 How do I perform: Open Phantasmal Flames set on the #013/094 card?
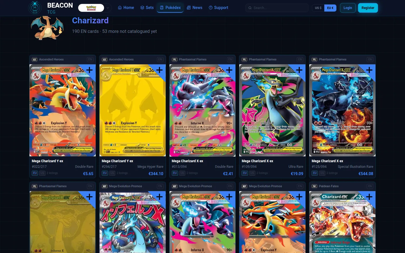tap(193, 60)
